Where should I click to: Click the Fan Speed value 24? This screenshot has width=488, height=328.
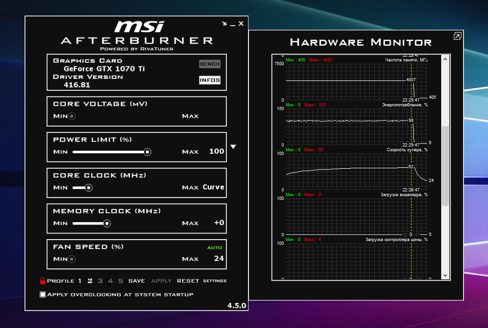tap(219, 259)
